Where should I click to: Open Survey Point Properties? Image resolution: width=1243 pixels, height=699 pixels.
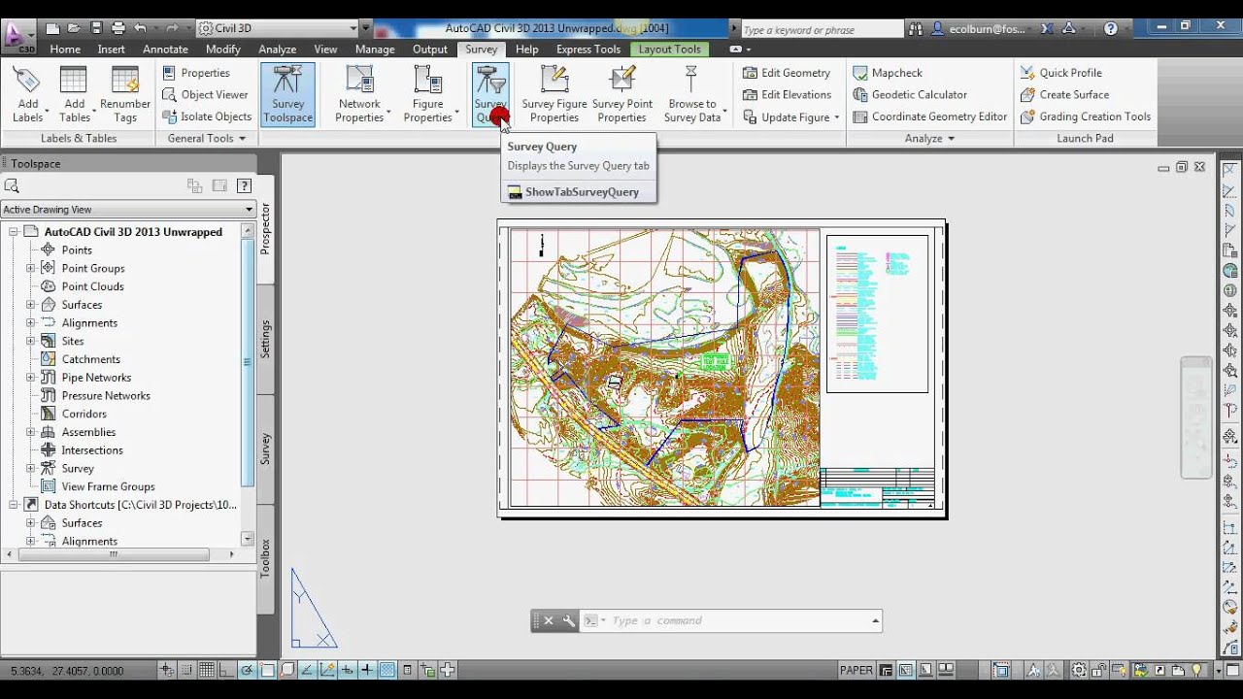tap(622, 94)
